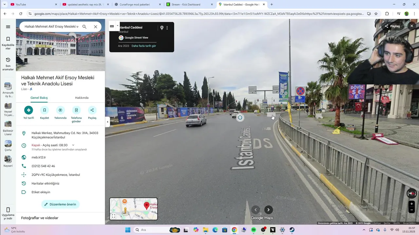This screenshot has height=235, width=419.
Task: Close Street View with the X button
Action: [412, 26]
